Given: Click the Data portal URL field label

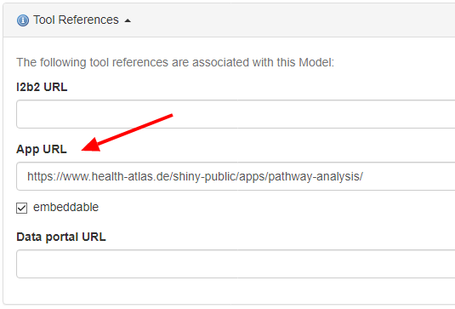Looking at the screenshot, I should tap(61, 237).
